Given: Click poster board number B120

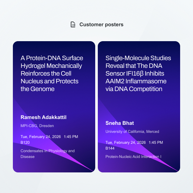Looking at the screenshot, I should coord(25,142).
